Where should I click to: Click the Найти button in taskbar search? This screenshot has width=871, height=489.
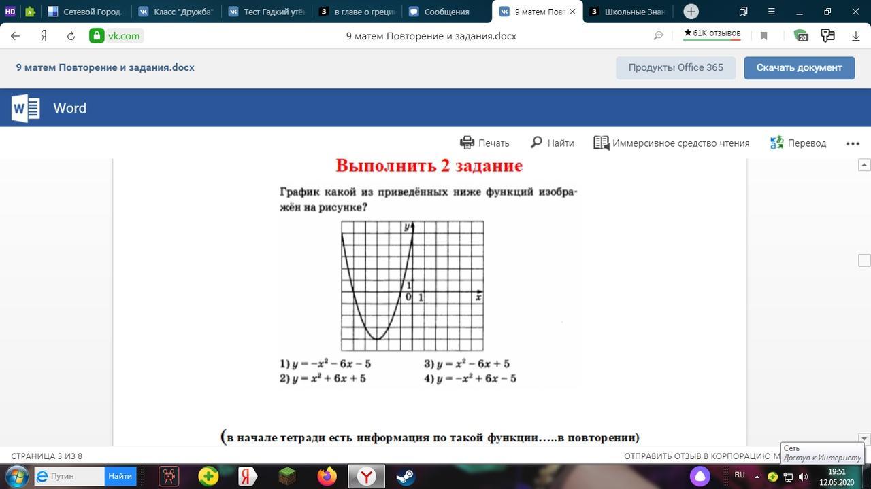tap(120, 476)
